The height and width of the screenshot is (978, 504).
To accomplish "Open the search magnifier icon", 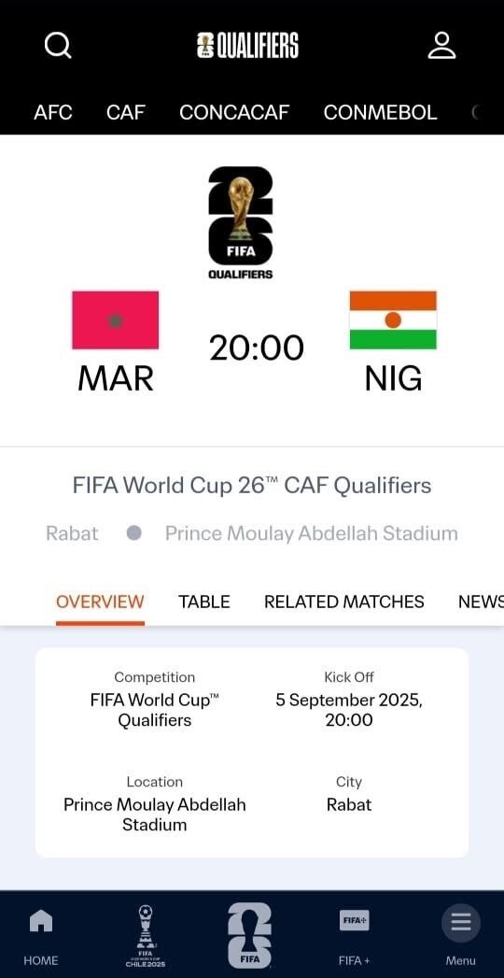I will click(58, 46).
